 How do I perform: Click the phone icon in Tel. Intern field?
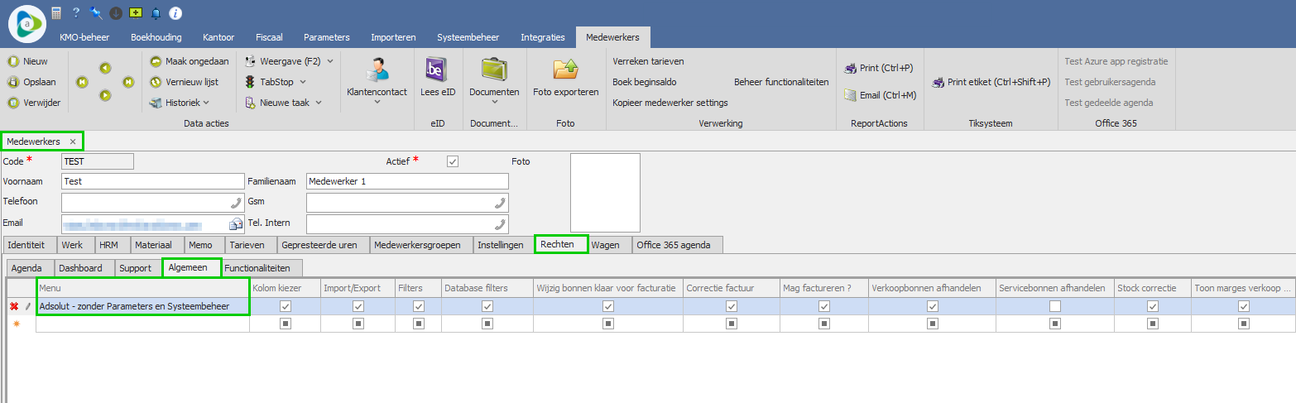(x=499, y=224)
